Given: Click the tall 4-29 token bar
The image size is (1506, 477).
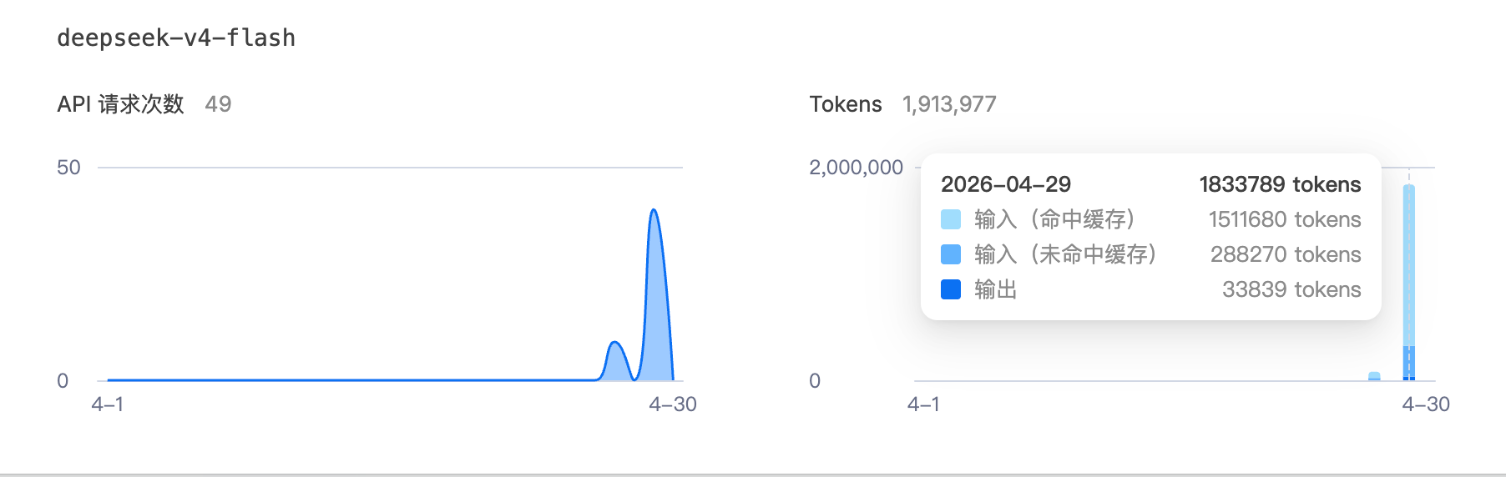Looking at the screenshot, I should [x=1409, y=283].
